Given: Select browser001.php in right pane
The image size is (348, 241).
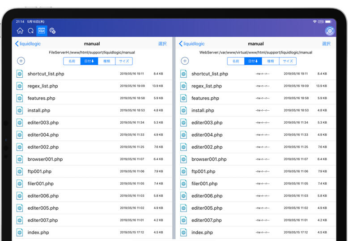Looking at the screenshot, I should pos(209,159).
